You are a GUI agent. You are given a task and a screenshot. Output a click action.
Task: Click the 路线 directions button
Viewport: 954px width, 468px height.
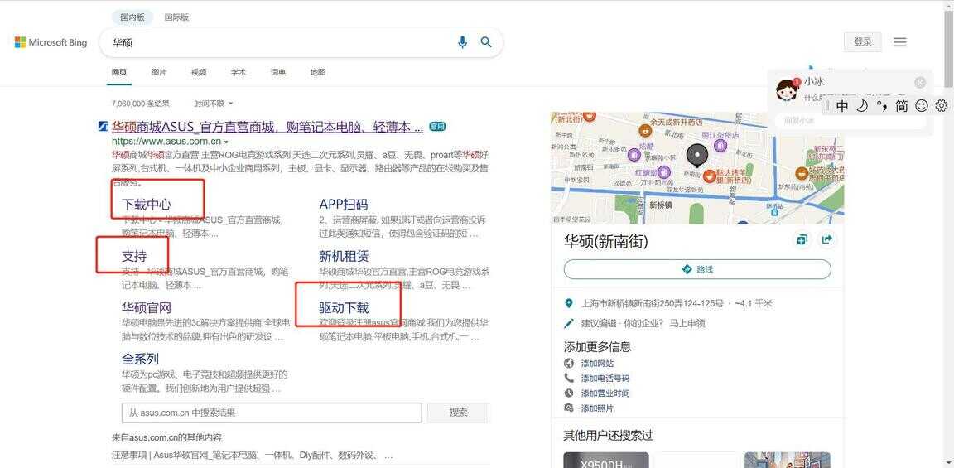point(697,269)
